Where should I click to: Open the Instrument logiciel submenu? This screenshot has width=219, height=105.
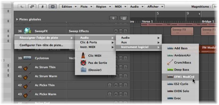click(x=139, y=47)
